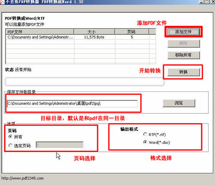The image size is (215, 185).
Task: Maximize the PDF converter window
Action: click(x=207, y=2)
